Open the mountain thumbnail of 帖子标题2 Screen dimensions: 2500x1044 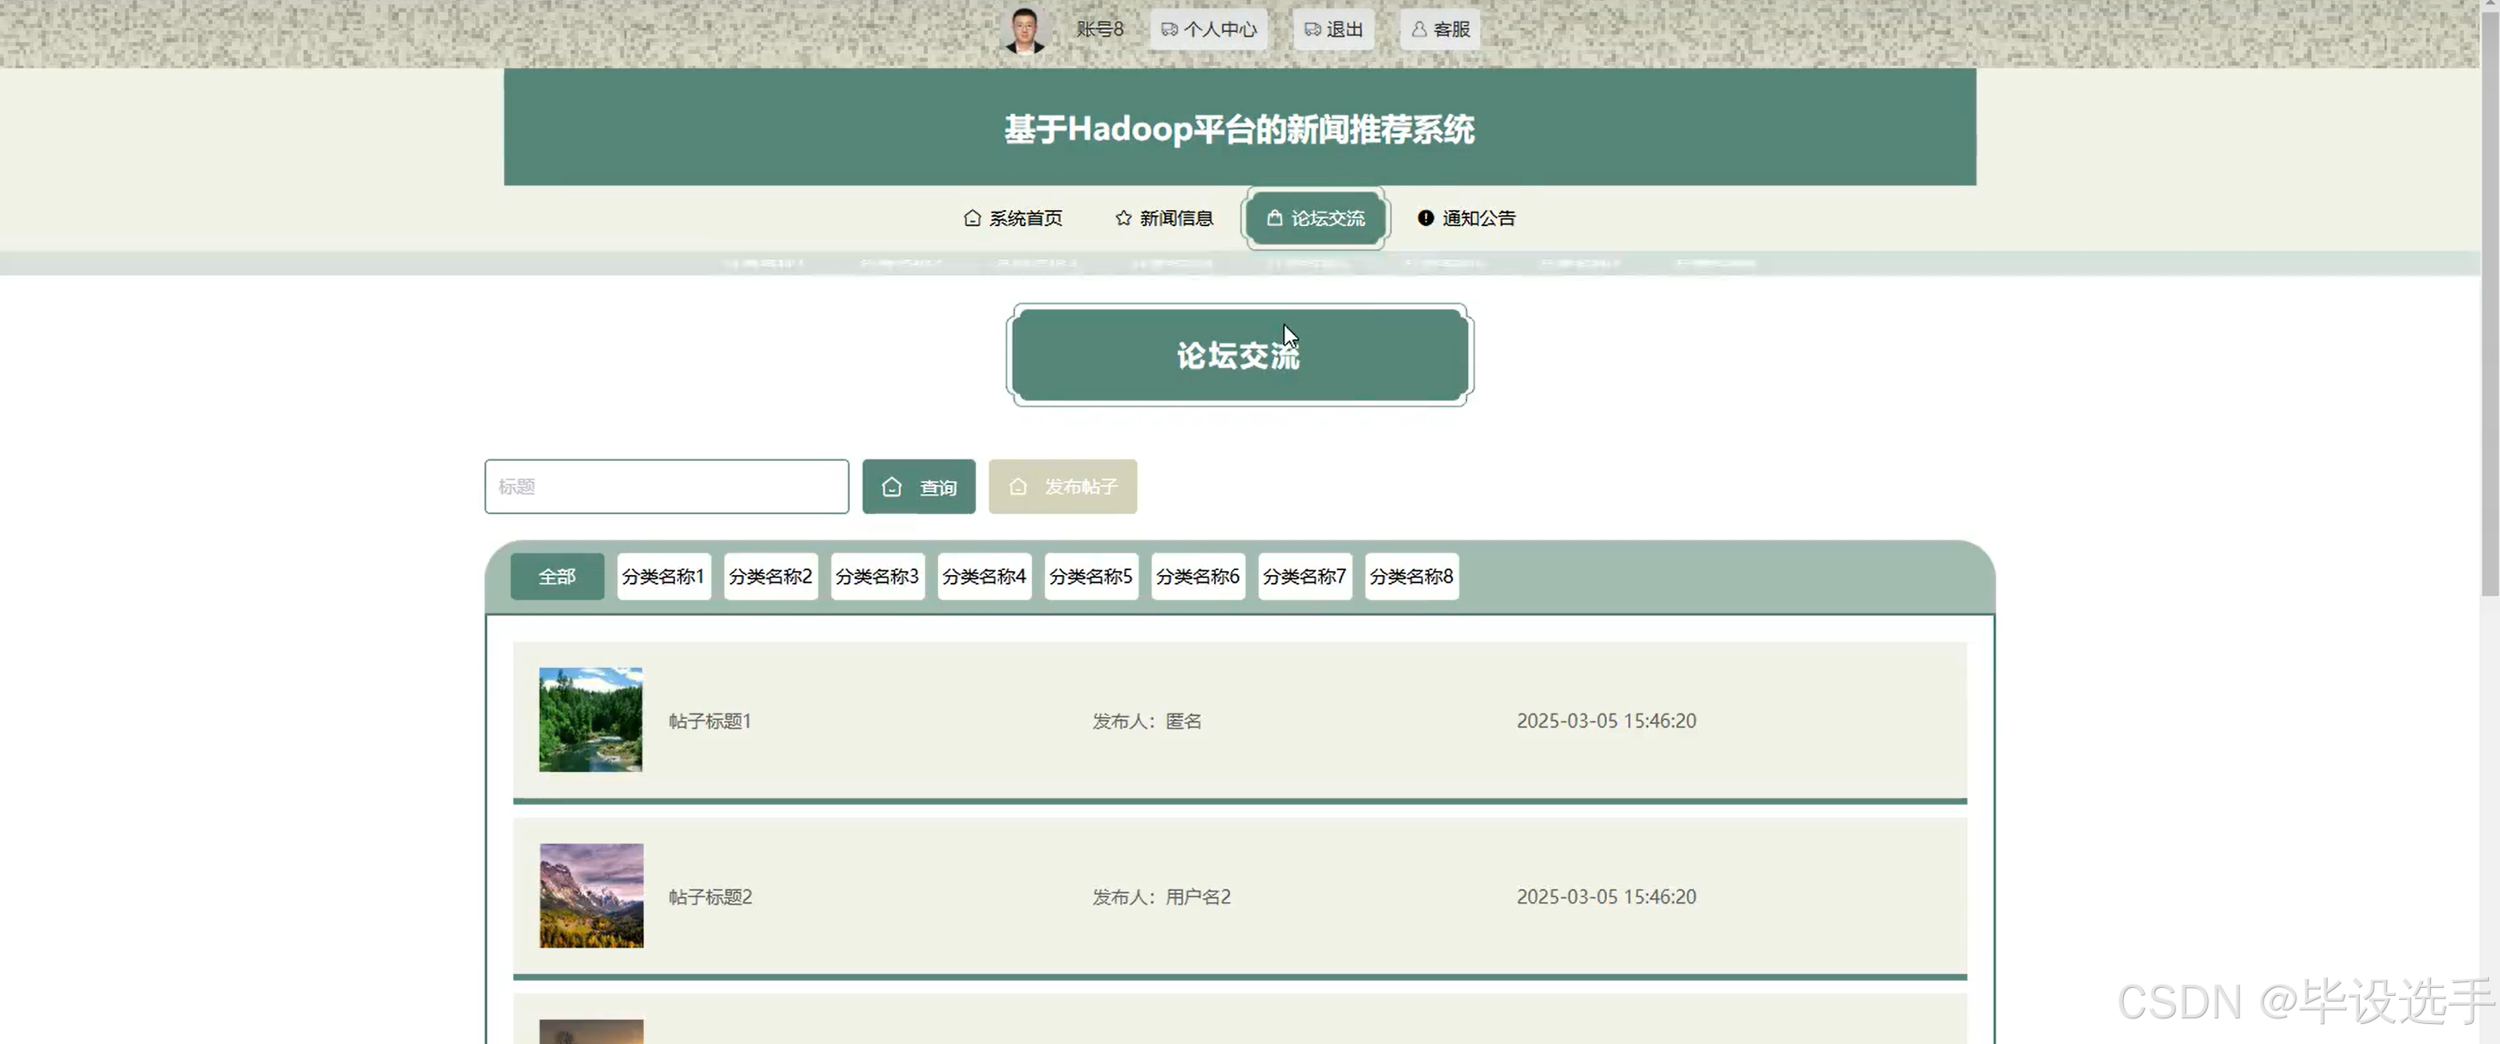591,896
